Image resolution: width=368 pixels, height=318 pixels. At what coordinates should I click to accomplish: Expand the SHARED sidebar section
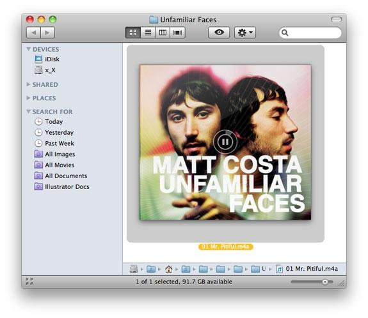point(28,84)
